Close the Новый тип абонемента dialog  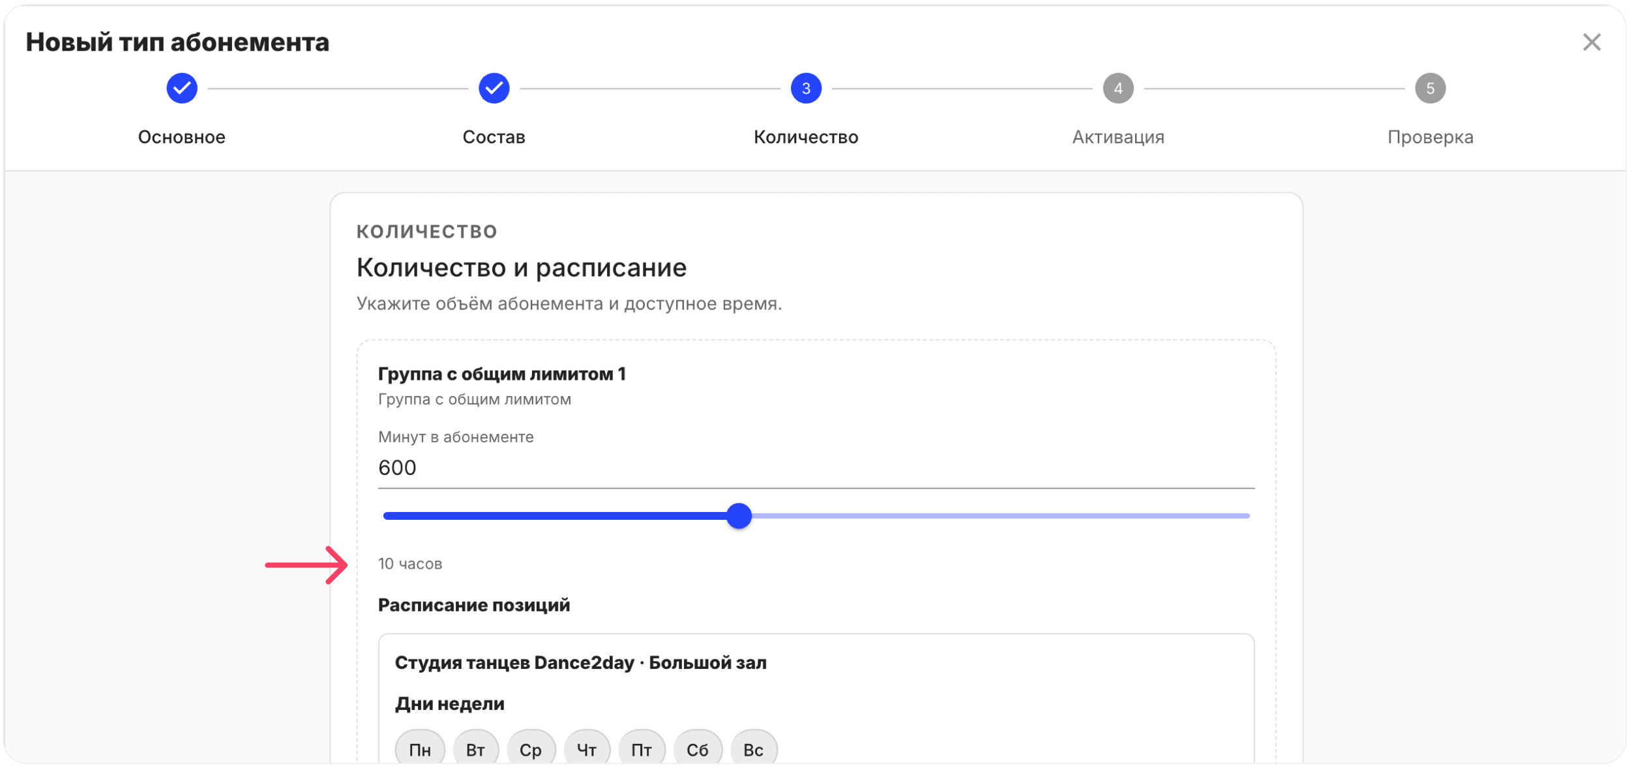pyautogui.click(x=1592, y=42)
